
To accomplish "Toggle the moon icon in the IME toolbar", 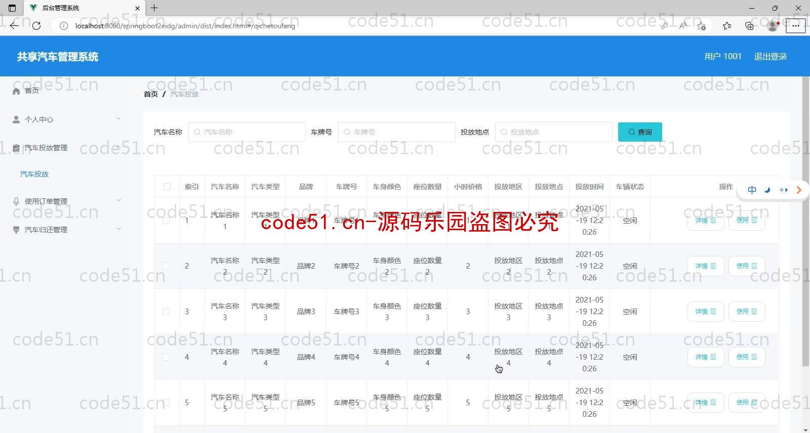I will tap(767, 190).
